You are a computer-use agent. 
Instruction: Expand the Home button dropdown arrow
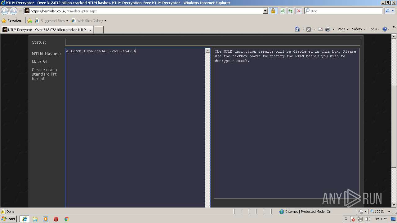coord(303,29)
